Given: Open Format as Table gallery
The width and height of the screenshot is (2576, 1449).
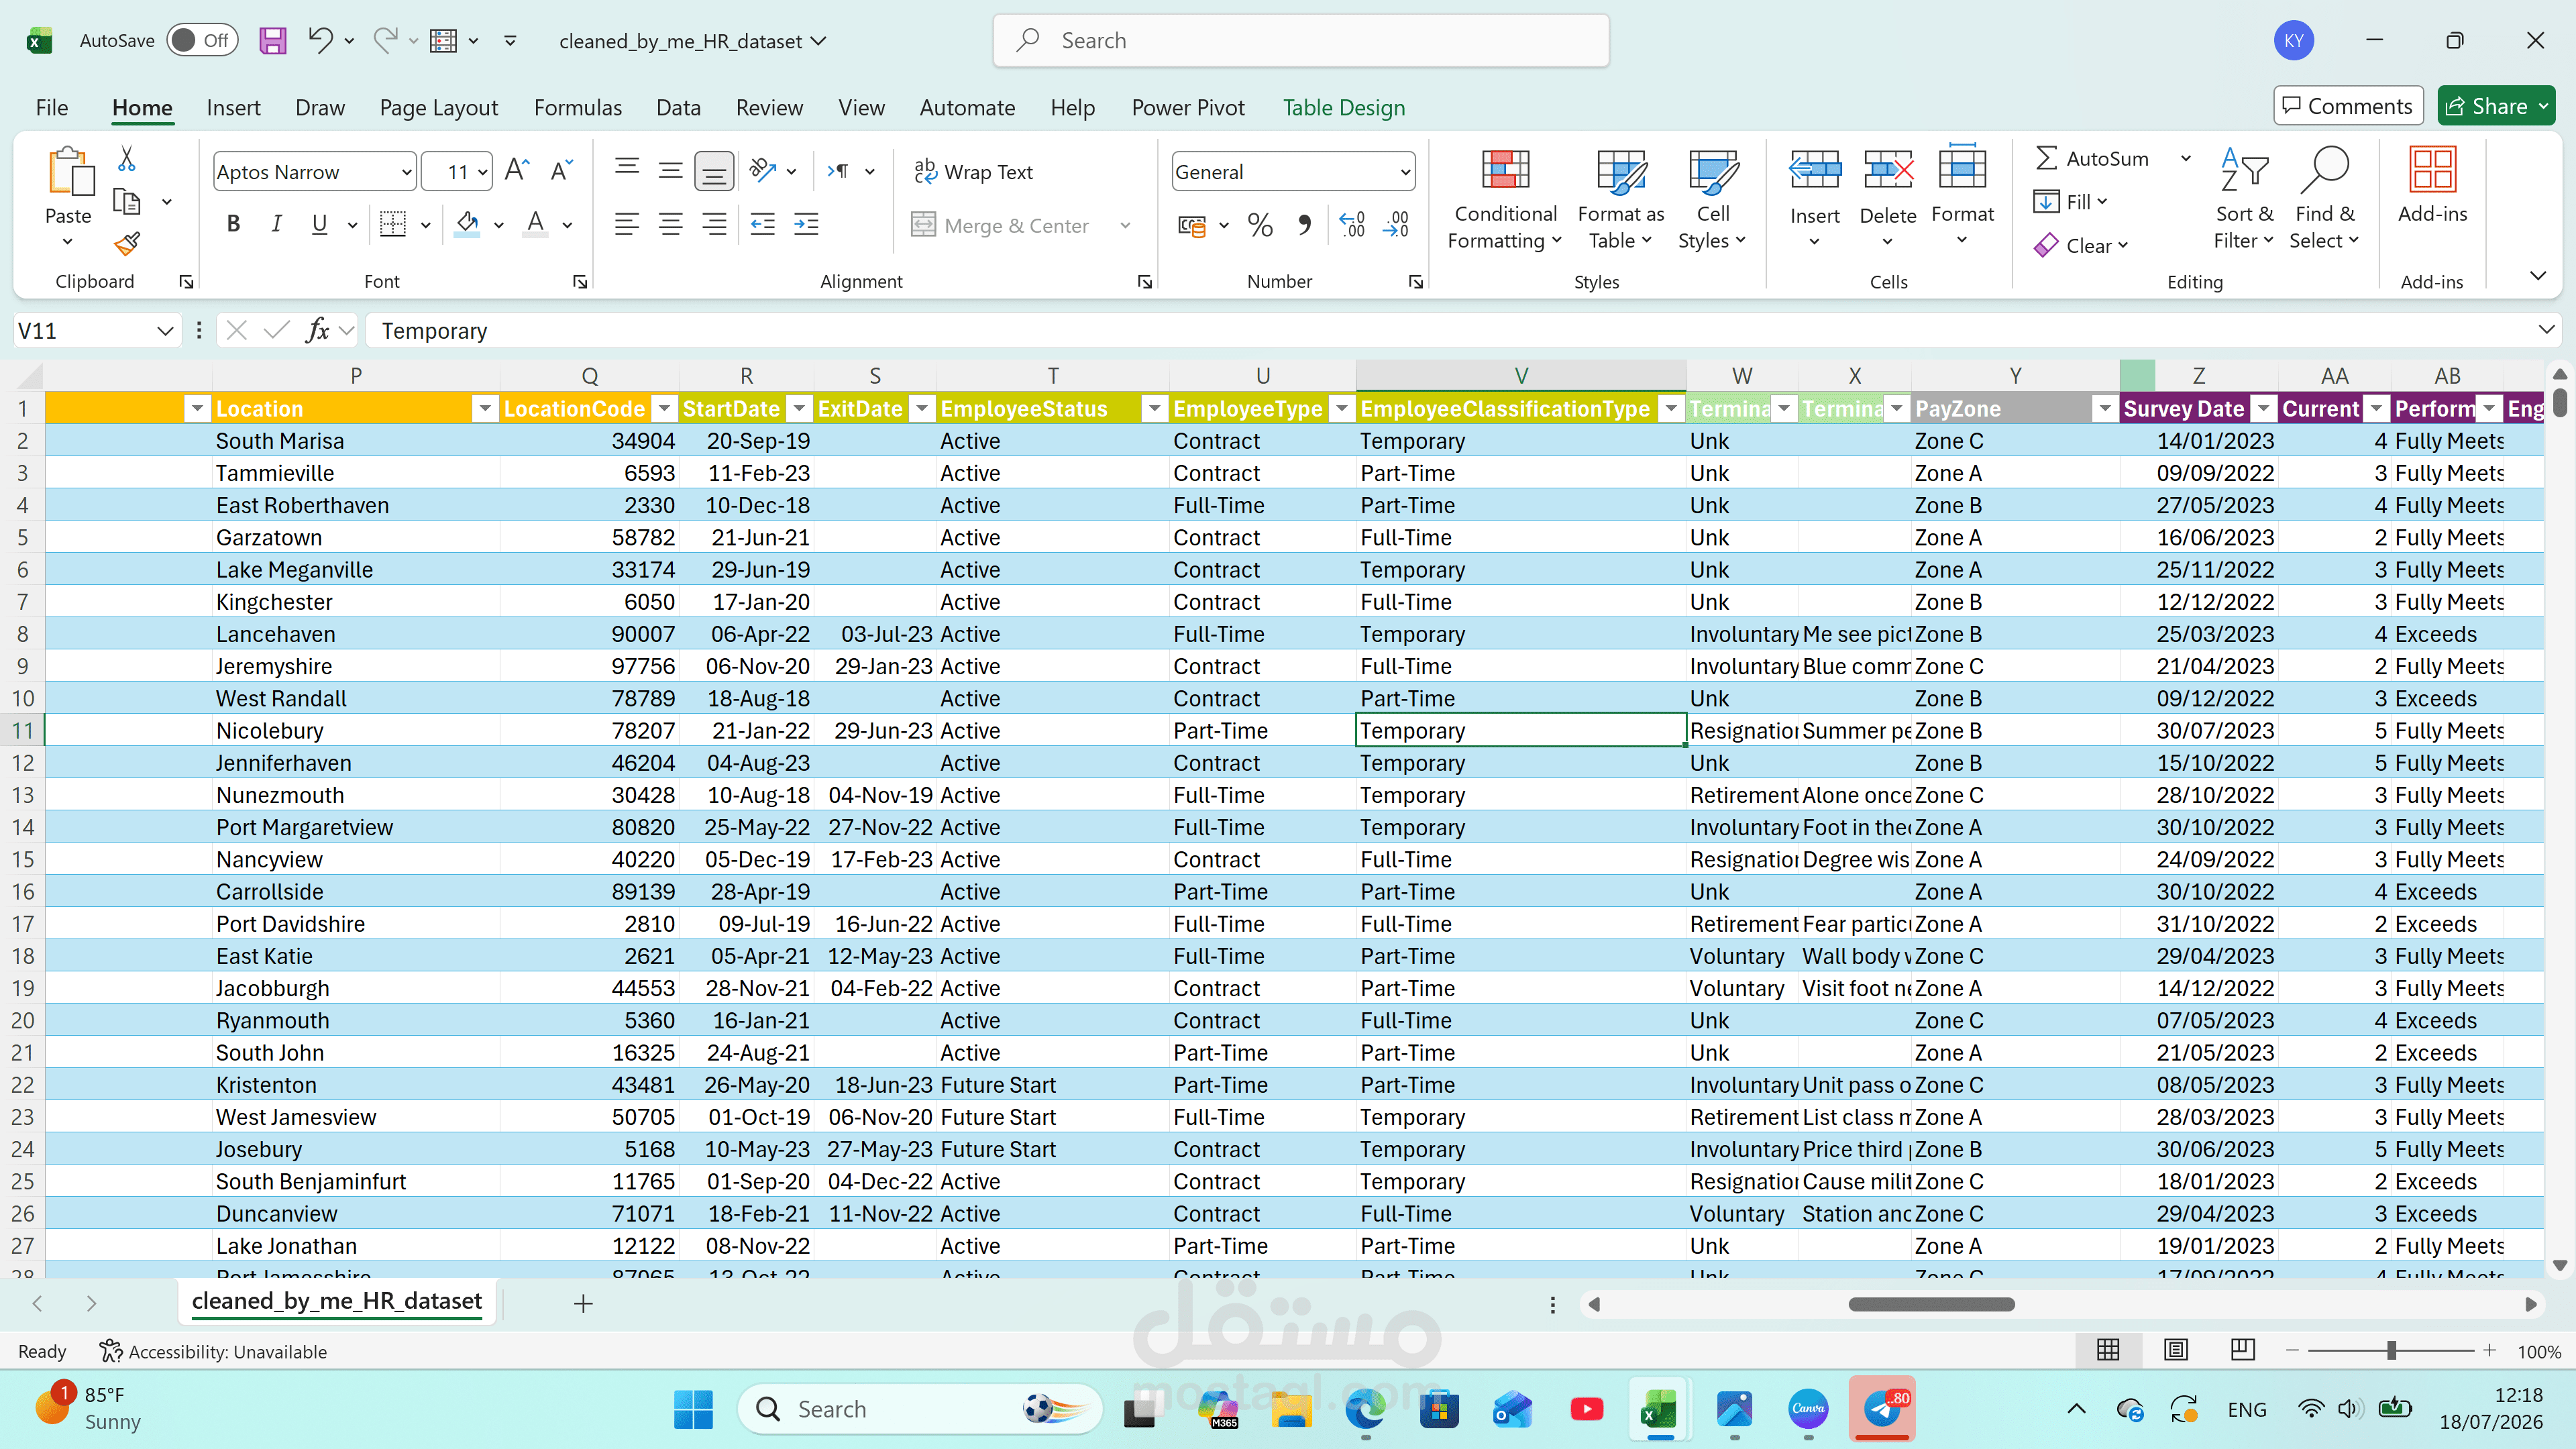Looking at the screenshot, I should point(1620,200).
